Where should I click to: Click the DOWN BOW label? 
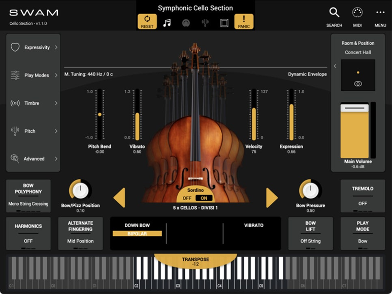(137, 226)
